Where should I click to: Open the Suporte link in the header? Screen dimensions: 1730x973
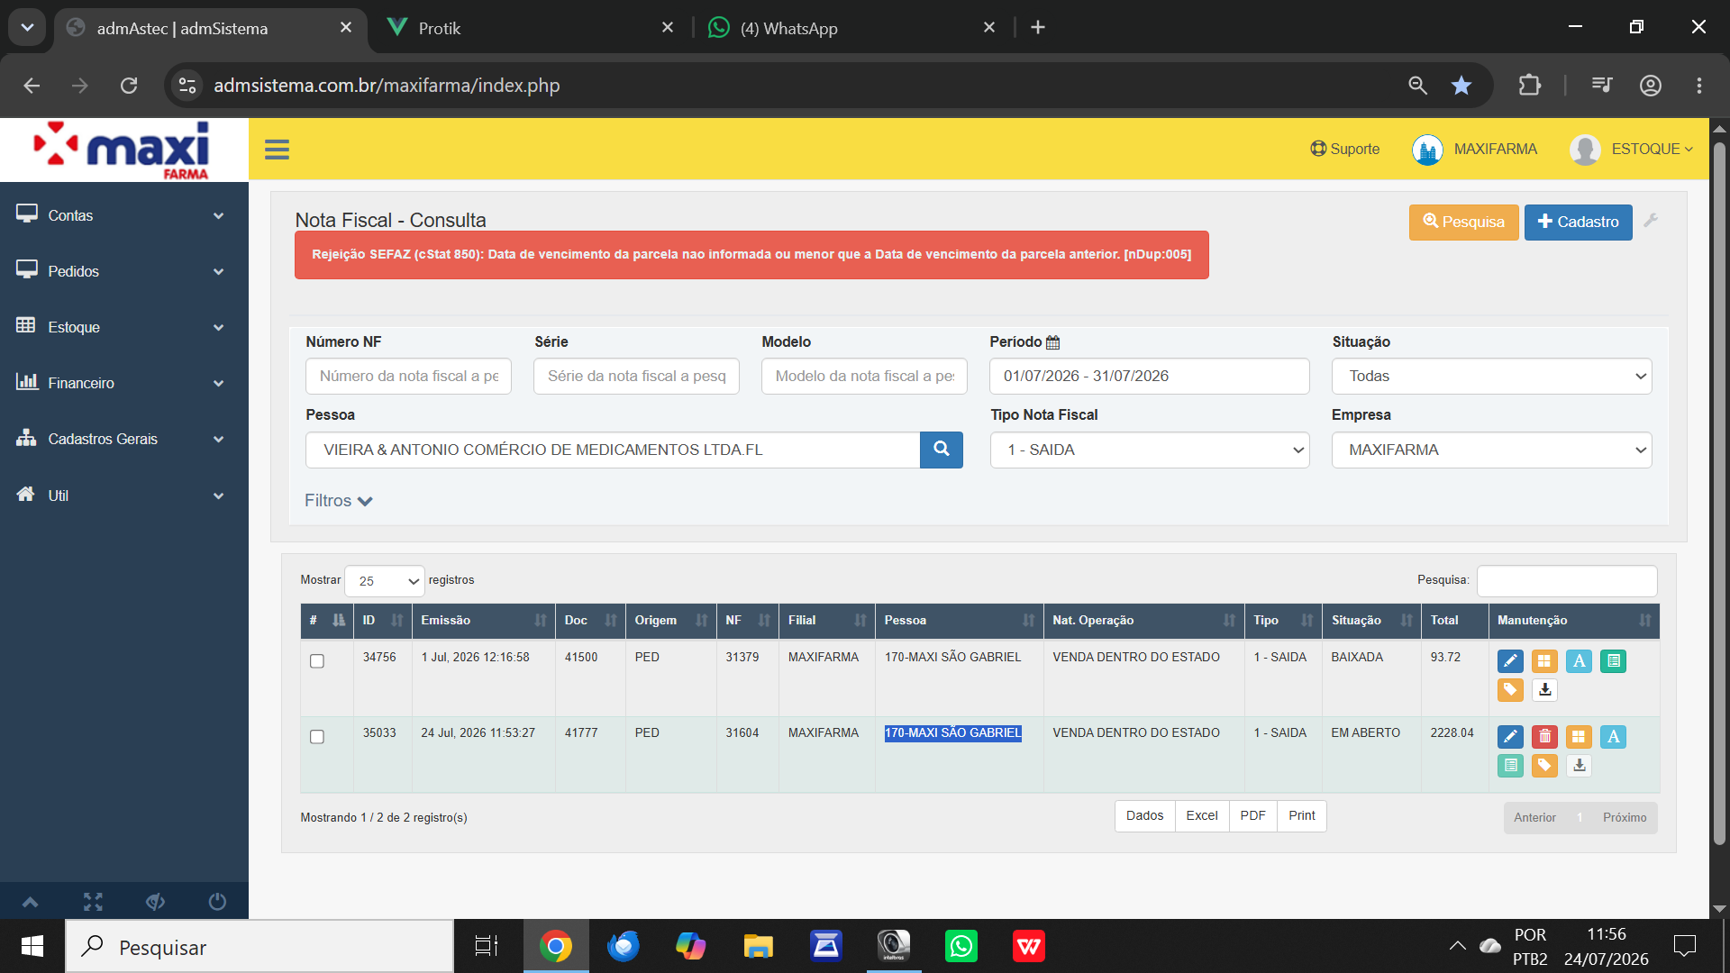(x=1344, y=150)
